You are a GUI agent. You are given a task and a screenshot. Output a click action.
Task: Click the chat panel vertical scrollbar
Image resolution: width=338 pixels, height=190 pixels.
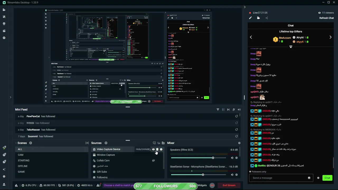(x=333, y=163)
